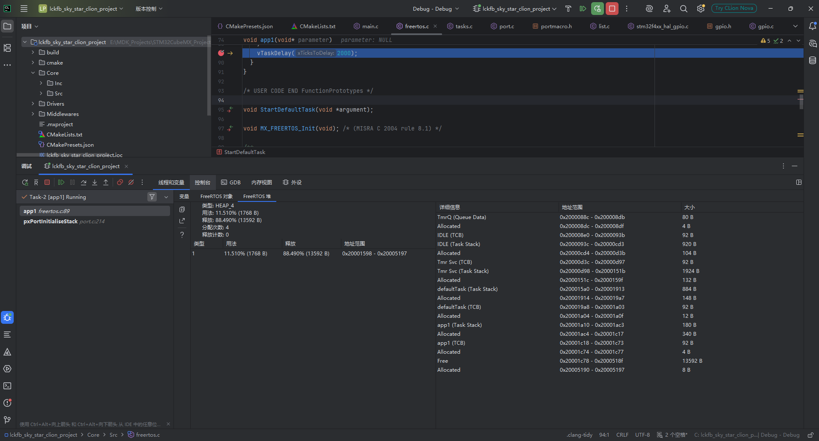The height and width of the screenshot is (441, 819).
Task: Open Database tool window icon
Action: tap(812, 60)
